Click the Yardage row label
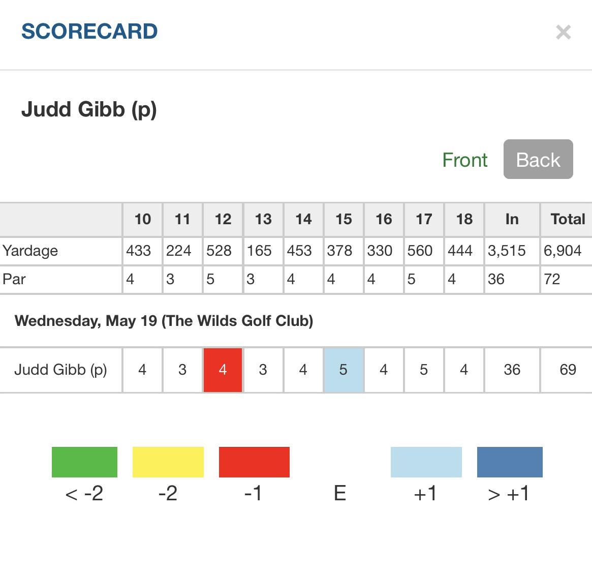Viewport: 592px width, 572px height. pyautogui.click(x=30, y=251)
